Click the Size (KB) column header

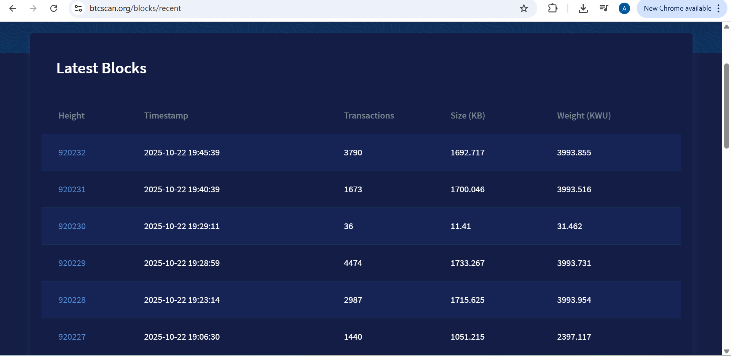click(468, 116)
